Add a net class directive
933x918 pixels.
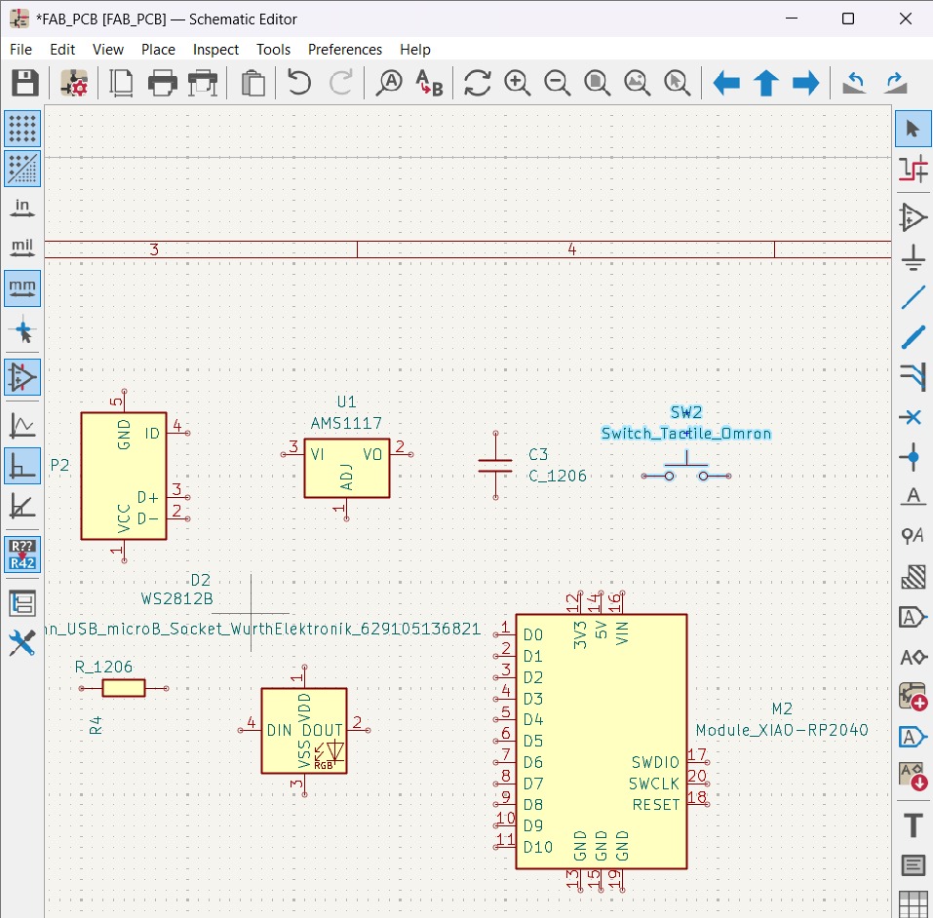point(913,537)
